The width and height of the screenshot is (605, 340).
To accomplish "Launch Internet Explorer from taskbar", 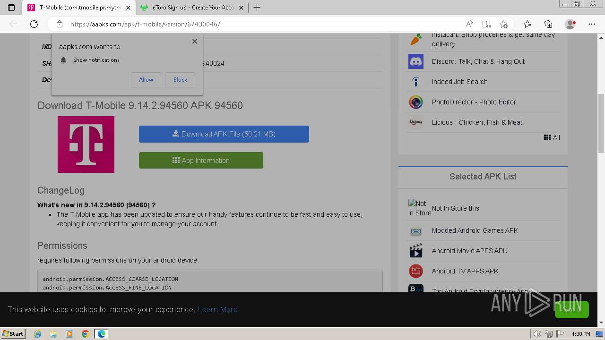I will (37, 334).
